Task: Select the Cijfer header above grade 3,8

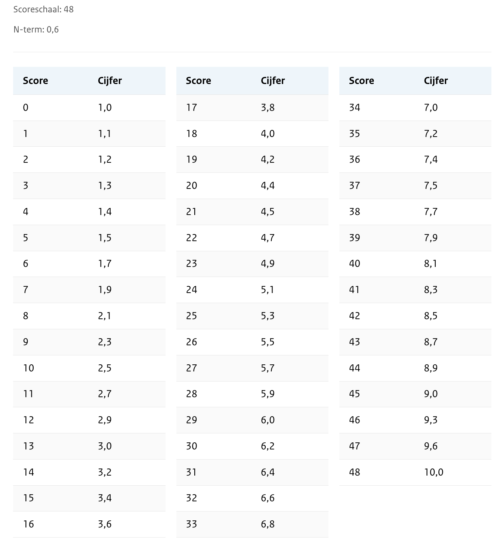Action: (273, 81)
